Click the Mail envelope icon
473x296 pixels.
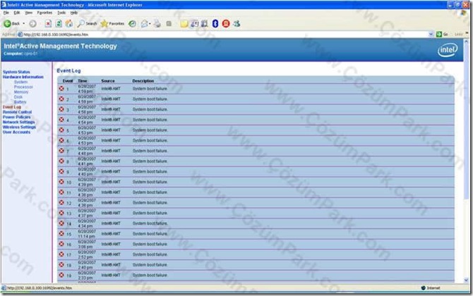(144, 23)
